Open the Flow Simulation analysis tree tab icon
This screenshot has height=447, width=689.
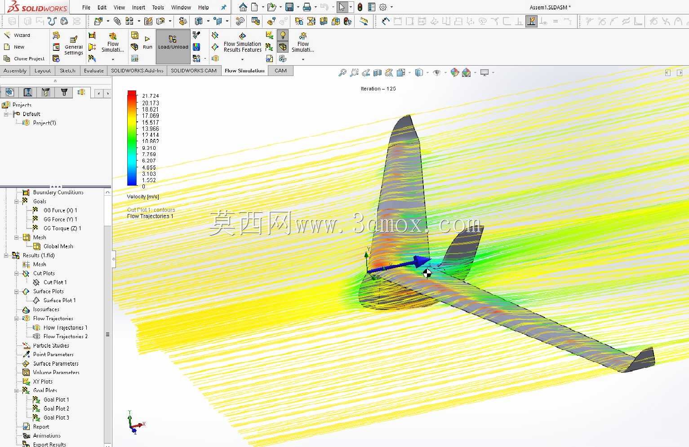point(81,92)
